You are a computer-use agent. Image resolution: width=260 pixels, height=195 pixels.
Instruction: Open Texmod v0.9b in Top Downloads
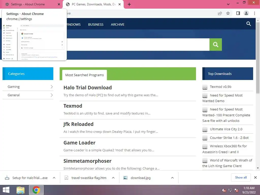[x=221, y=87]
